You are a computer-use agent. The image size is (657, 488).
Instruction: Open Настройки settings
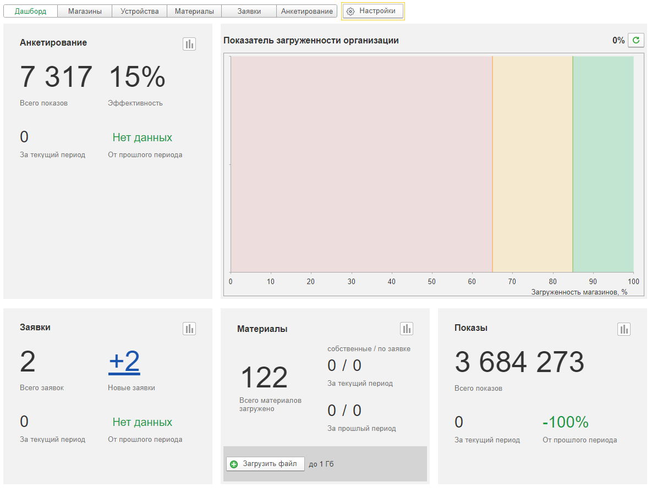pyautogui.click(x=373, y=12)
